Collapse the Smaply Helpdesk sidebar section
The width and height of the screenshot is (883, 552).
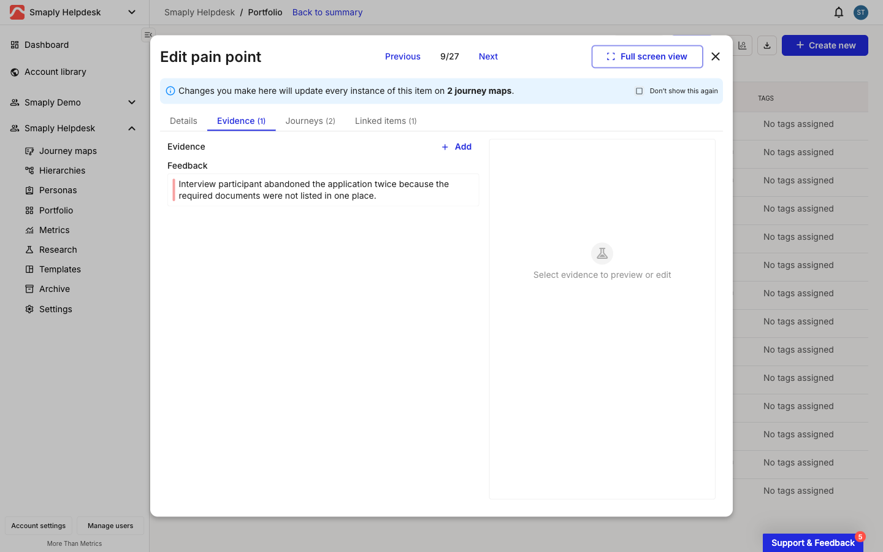click(x=132, y=128)
